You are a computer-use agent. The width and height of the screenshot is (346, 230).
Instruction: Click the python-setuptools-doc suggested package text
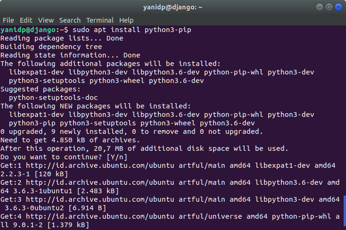click(x=53, y=98)
